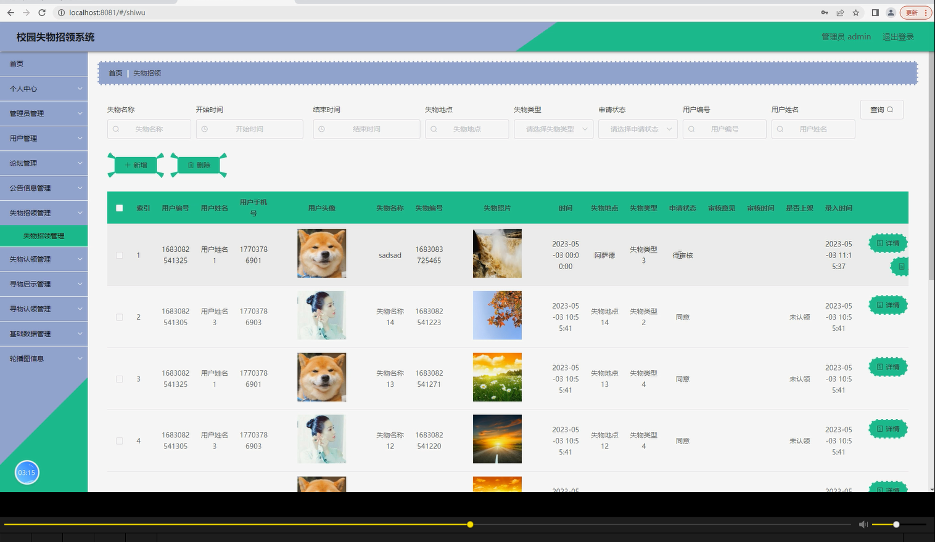
Task: Check the row 4 checkbox
Action: coord(120,441)
